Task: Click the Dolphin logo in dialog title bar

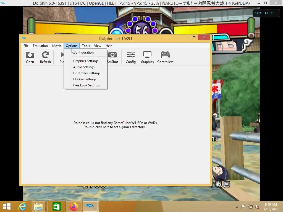Action: click(x=24, y=38)
